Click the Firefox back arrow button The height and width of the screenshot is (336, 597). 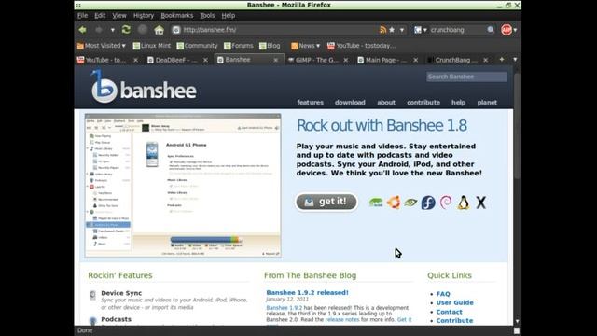click(x=82, y=30)
